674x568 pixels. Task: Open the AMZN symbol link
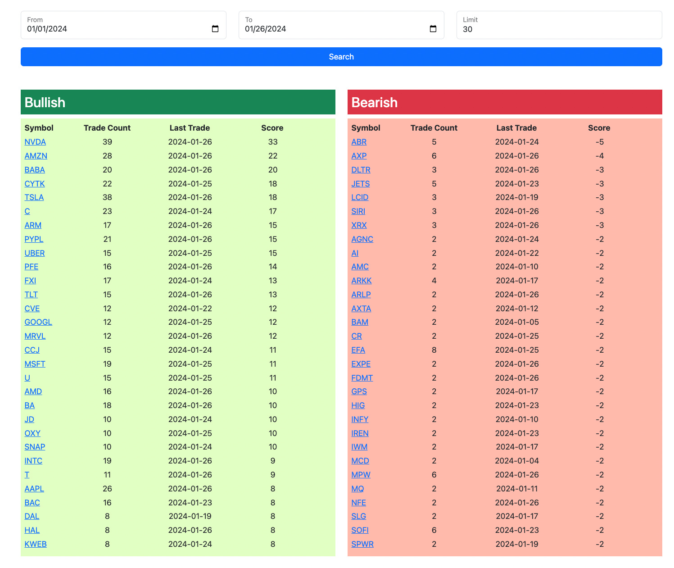pos(36,156)
